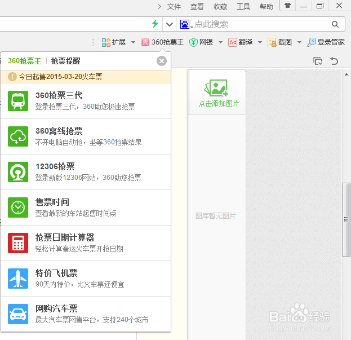This screenshot has width=351, height=340.
Task: Click text 90天内特价，比火车票还便宜
Action: coord(79,284)
